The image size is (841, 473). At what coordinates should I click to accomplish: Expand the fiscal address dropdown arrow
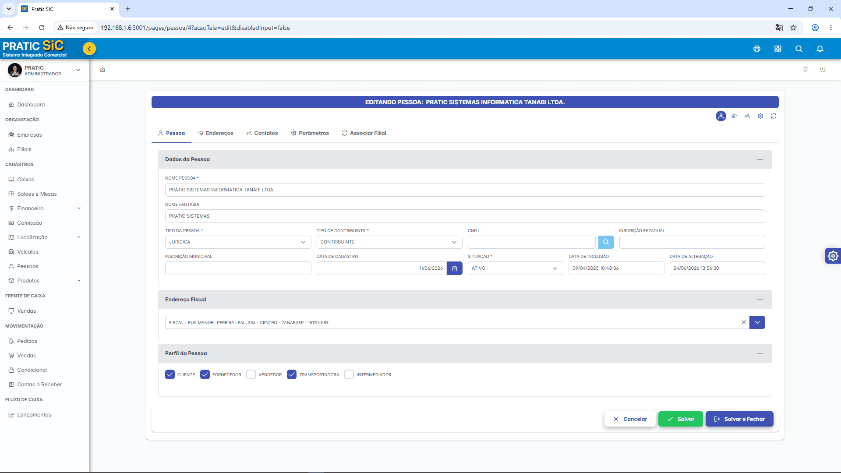[x=757, y=322]
